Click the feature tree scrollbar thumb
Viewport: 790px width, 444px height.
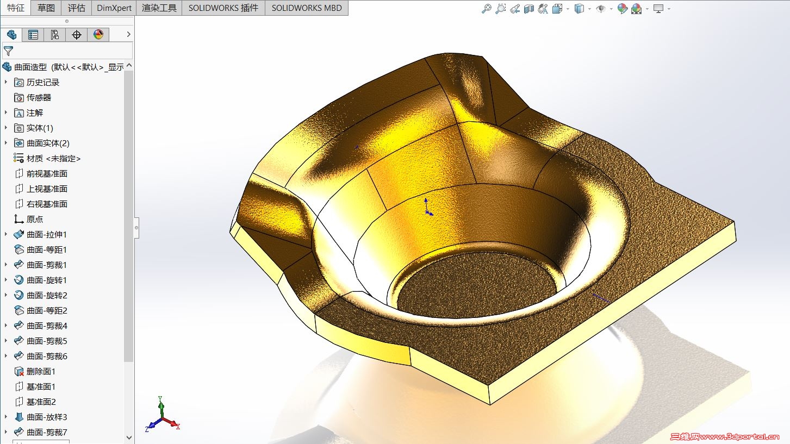tap(129, 216)
